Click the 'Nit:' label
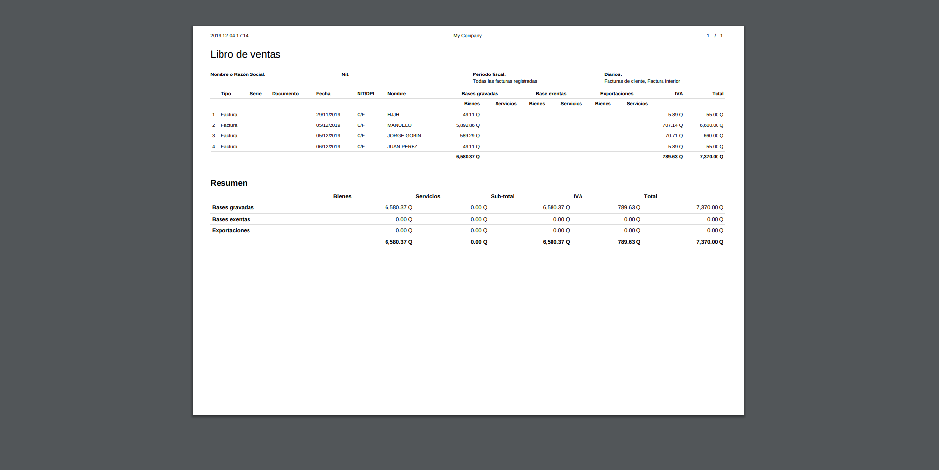The height and width of the screenshot is (470, 939). pos(346,74)
